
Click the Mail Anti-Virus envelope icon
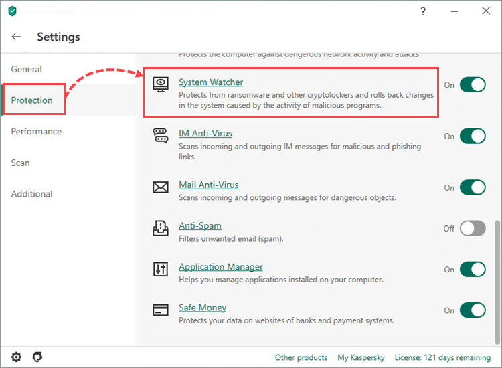click(x=161, y=187)
